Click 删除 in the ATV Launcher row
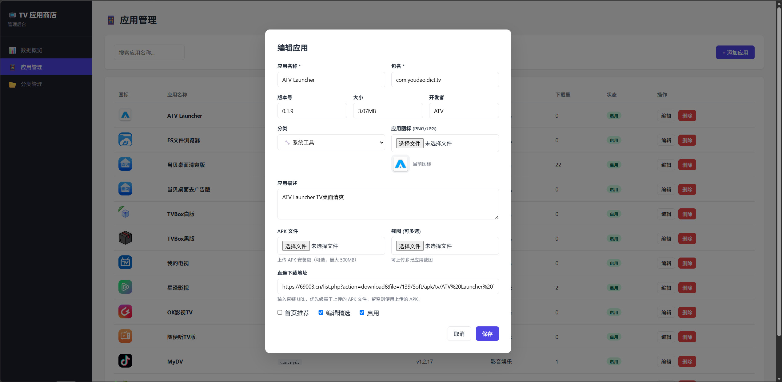The image size is (782, 382). tap(687, 116)
